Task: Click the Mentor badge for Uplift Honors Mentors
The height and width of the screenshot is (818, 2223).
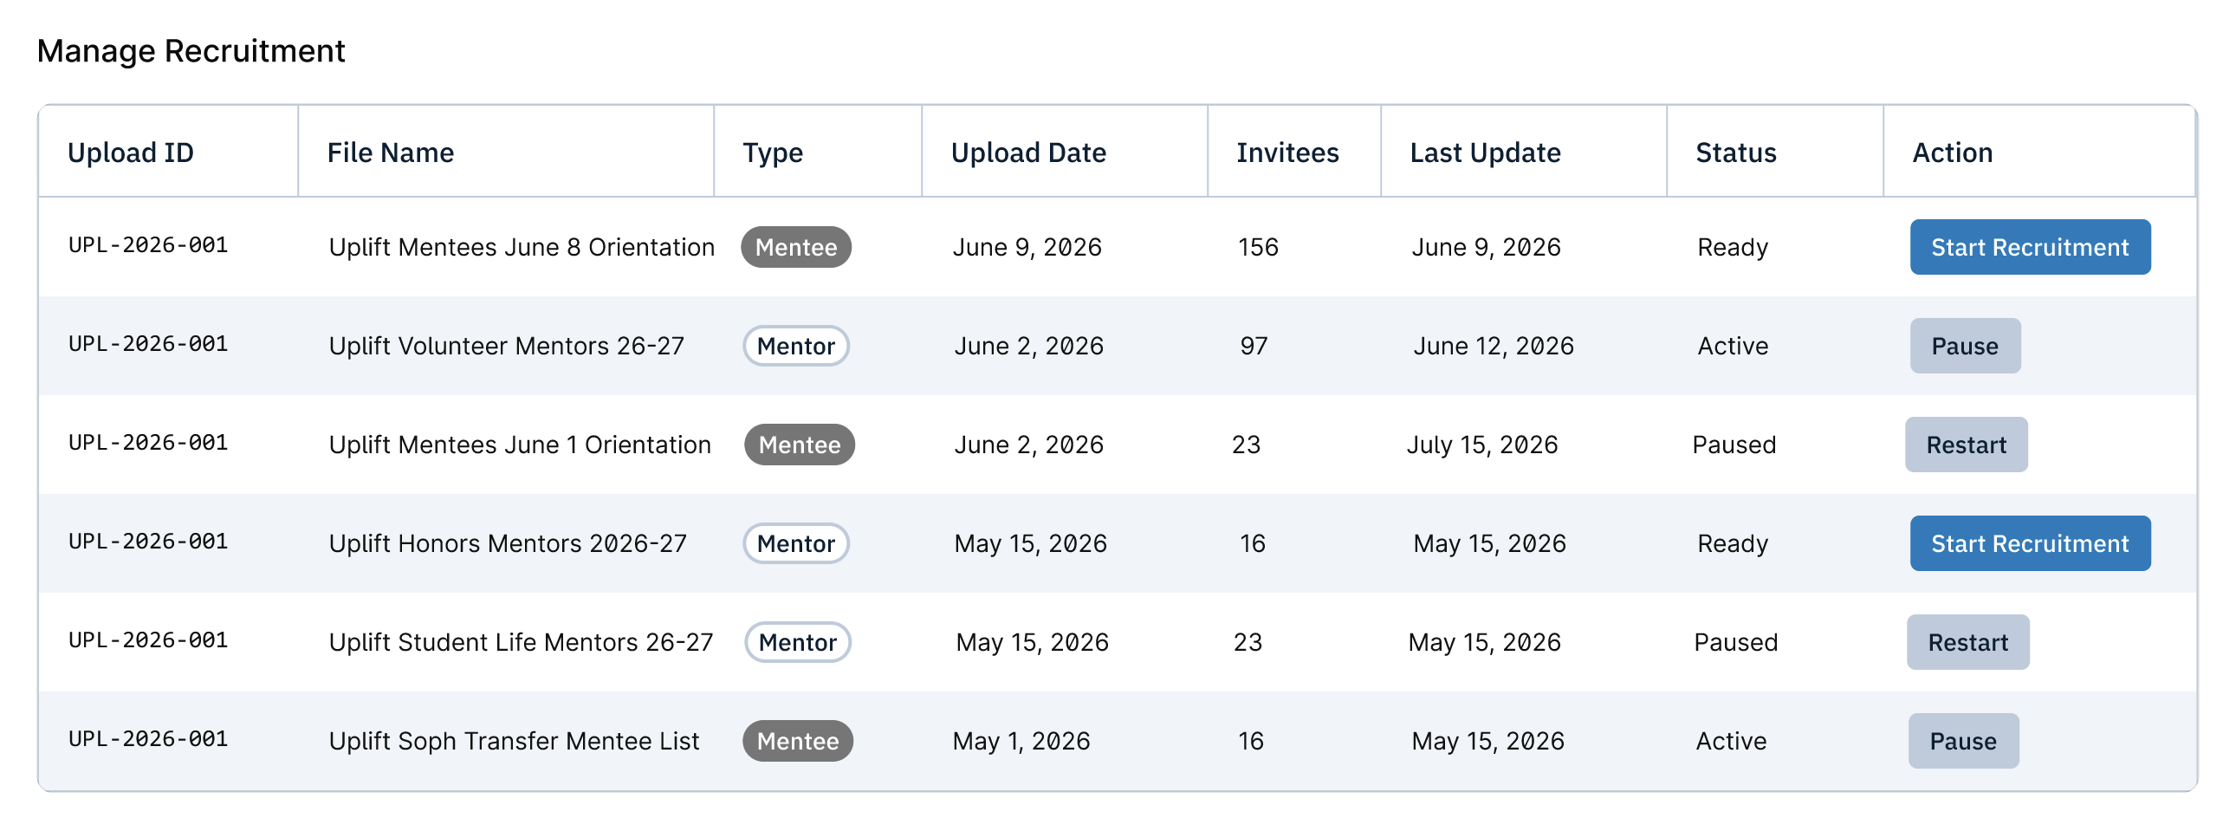Action: [x=796, y=543]
